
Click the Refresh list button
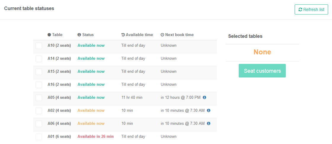(x=311, y=9)
